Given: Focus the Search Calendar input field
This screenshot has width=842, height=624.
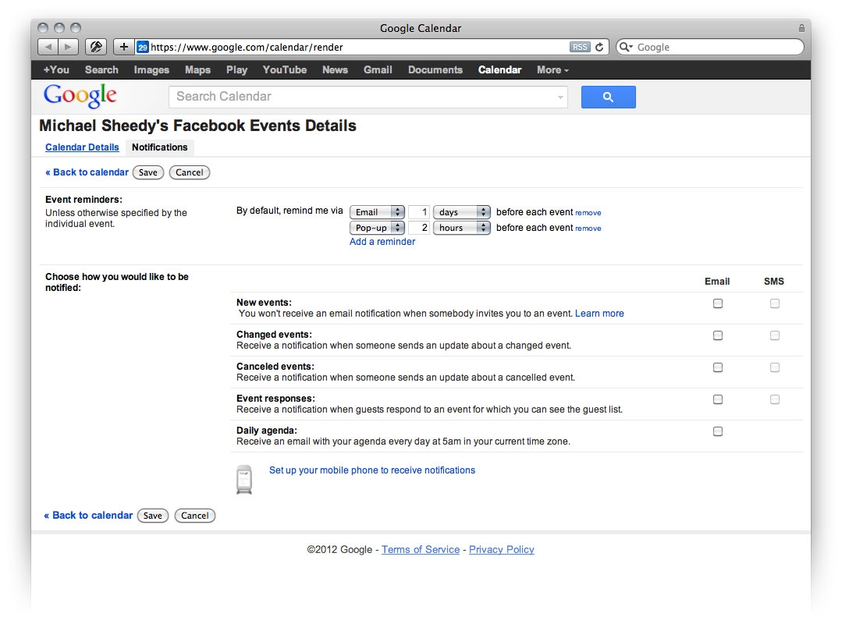Looking at the screenshot, I should click(368, 97).
